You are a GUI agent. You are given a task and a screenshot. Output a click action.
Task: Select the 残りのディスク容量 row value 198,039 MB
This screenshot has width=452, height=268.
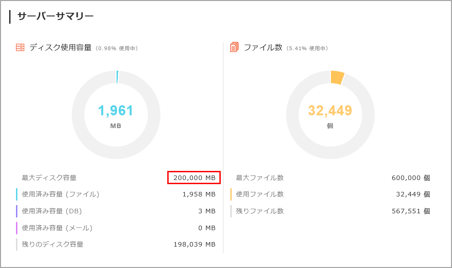(x=195, y=244)
